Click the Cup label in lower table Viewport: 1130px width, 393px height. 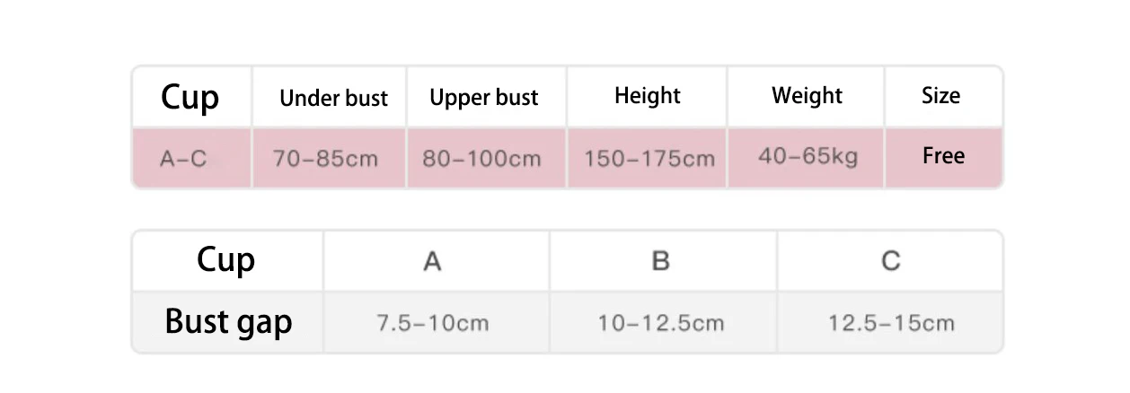[225, 260]
